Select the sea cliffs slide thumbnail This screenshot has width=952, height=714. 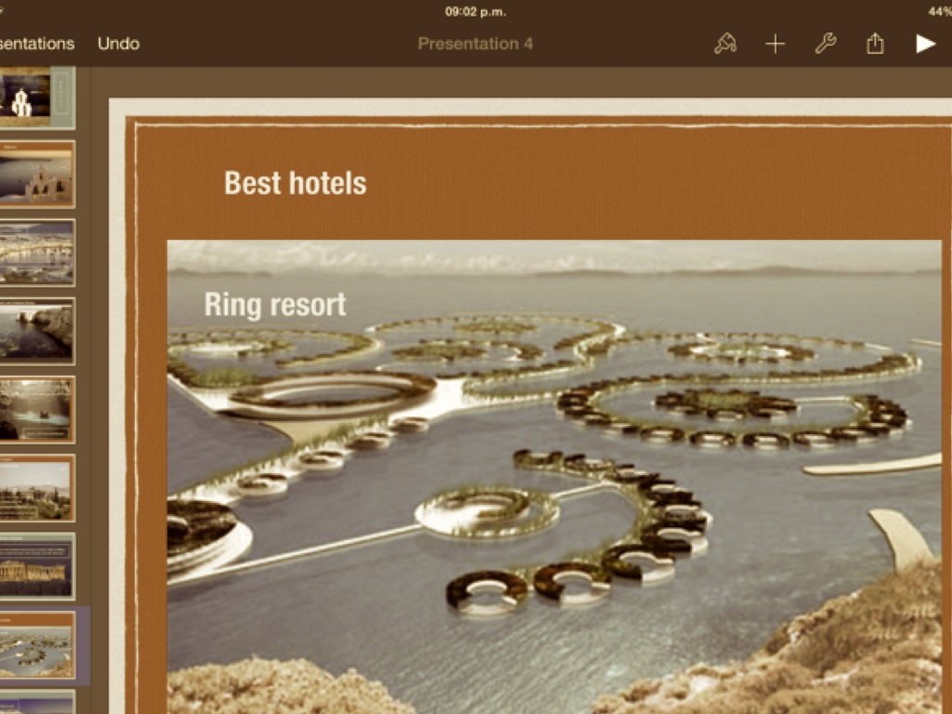click(x=36, y=331)
